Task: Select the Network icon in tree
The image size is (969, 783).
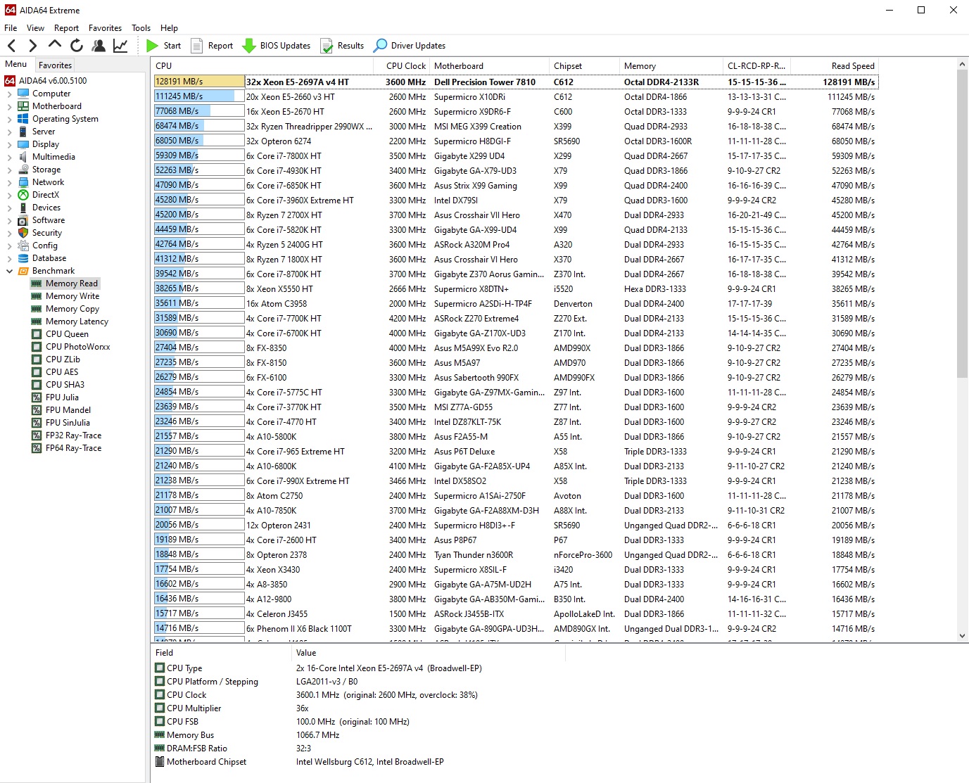Action: tap(23, 182)
